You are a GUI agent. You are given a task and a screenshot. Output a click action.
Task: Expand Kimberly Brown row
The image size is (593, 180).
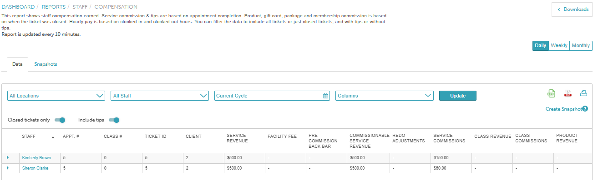(x=8, y=157)
